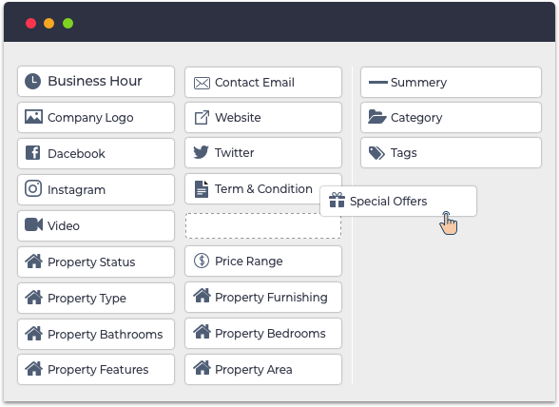This screenshot has width=559, height=407.
Task: Click the empty dashed drop placeholder
Action: coord(263,225)
